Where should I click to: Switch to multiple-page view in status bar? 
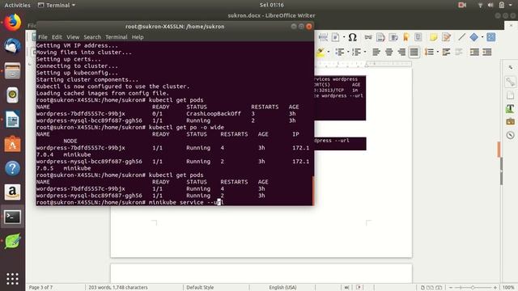(430, 288)
